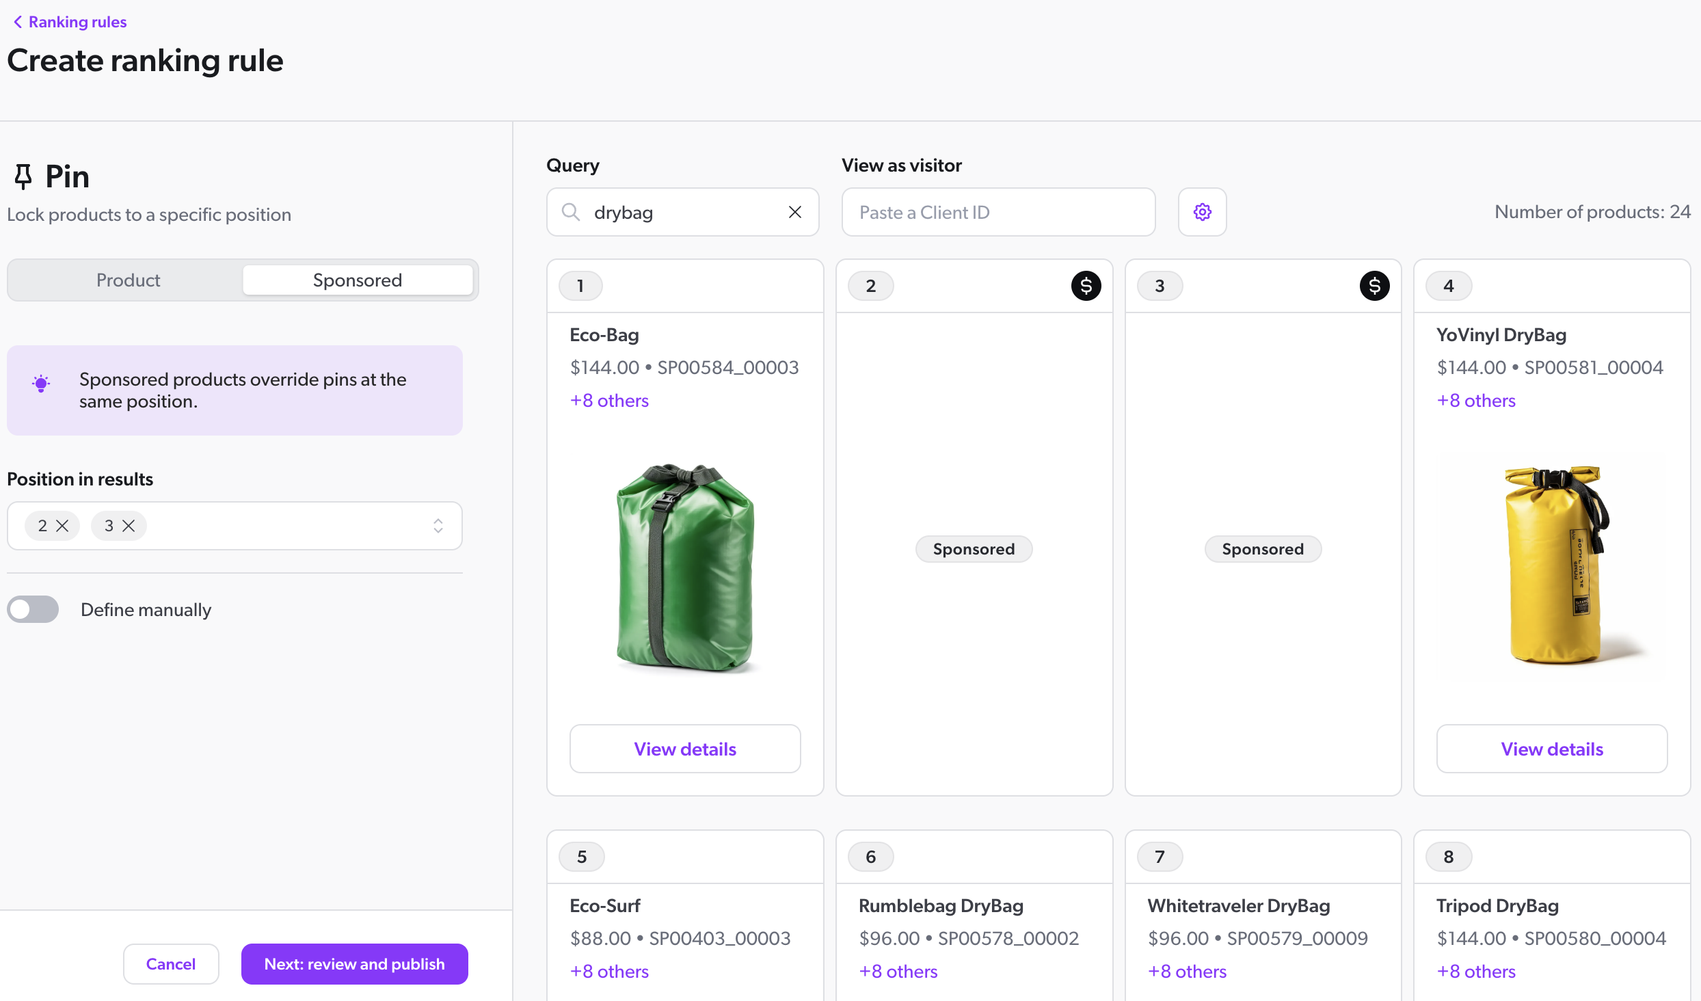
Task: Click the lightbulb icon in the tip banner
Action: [40, 384]
